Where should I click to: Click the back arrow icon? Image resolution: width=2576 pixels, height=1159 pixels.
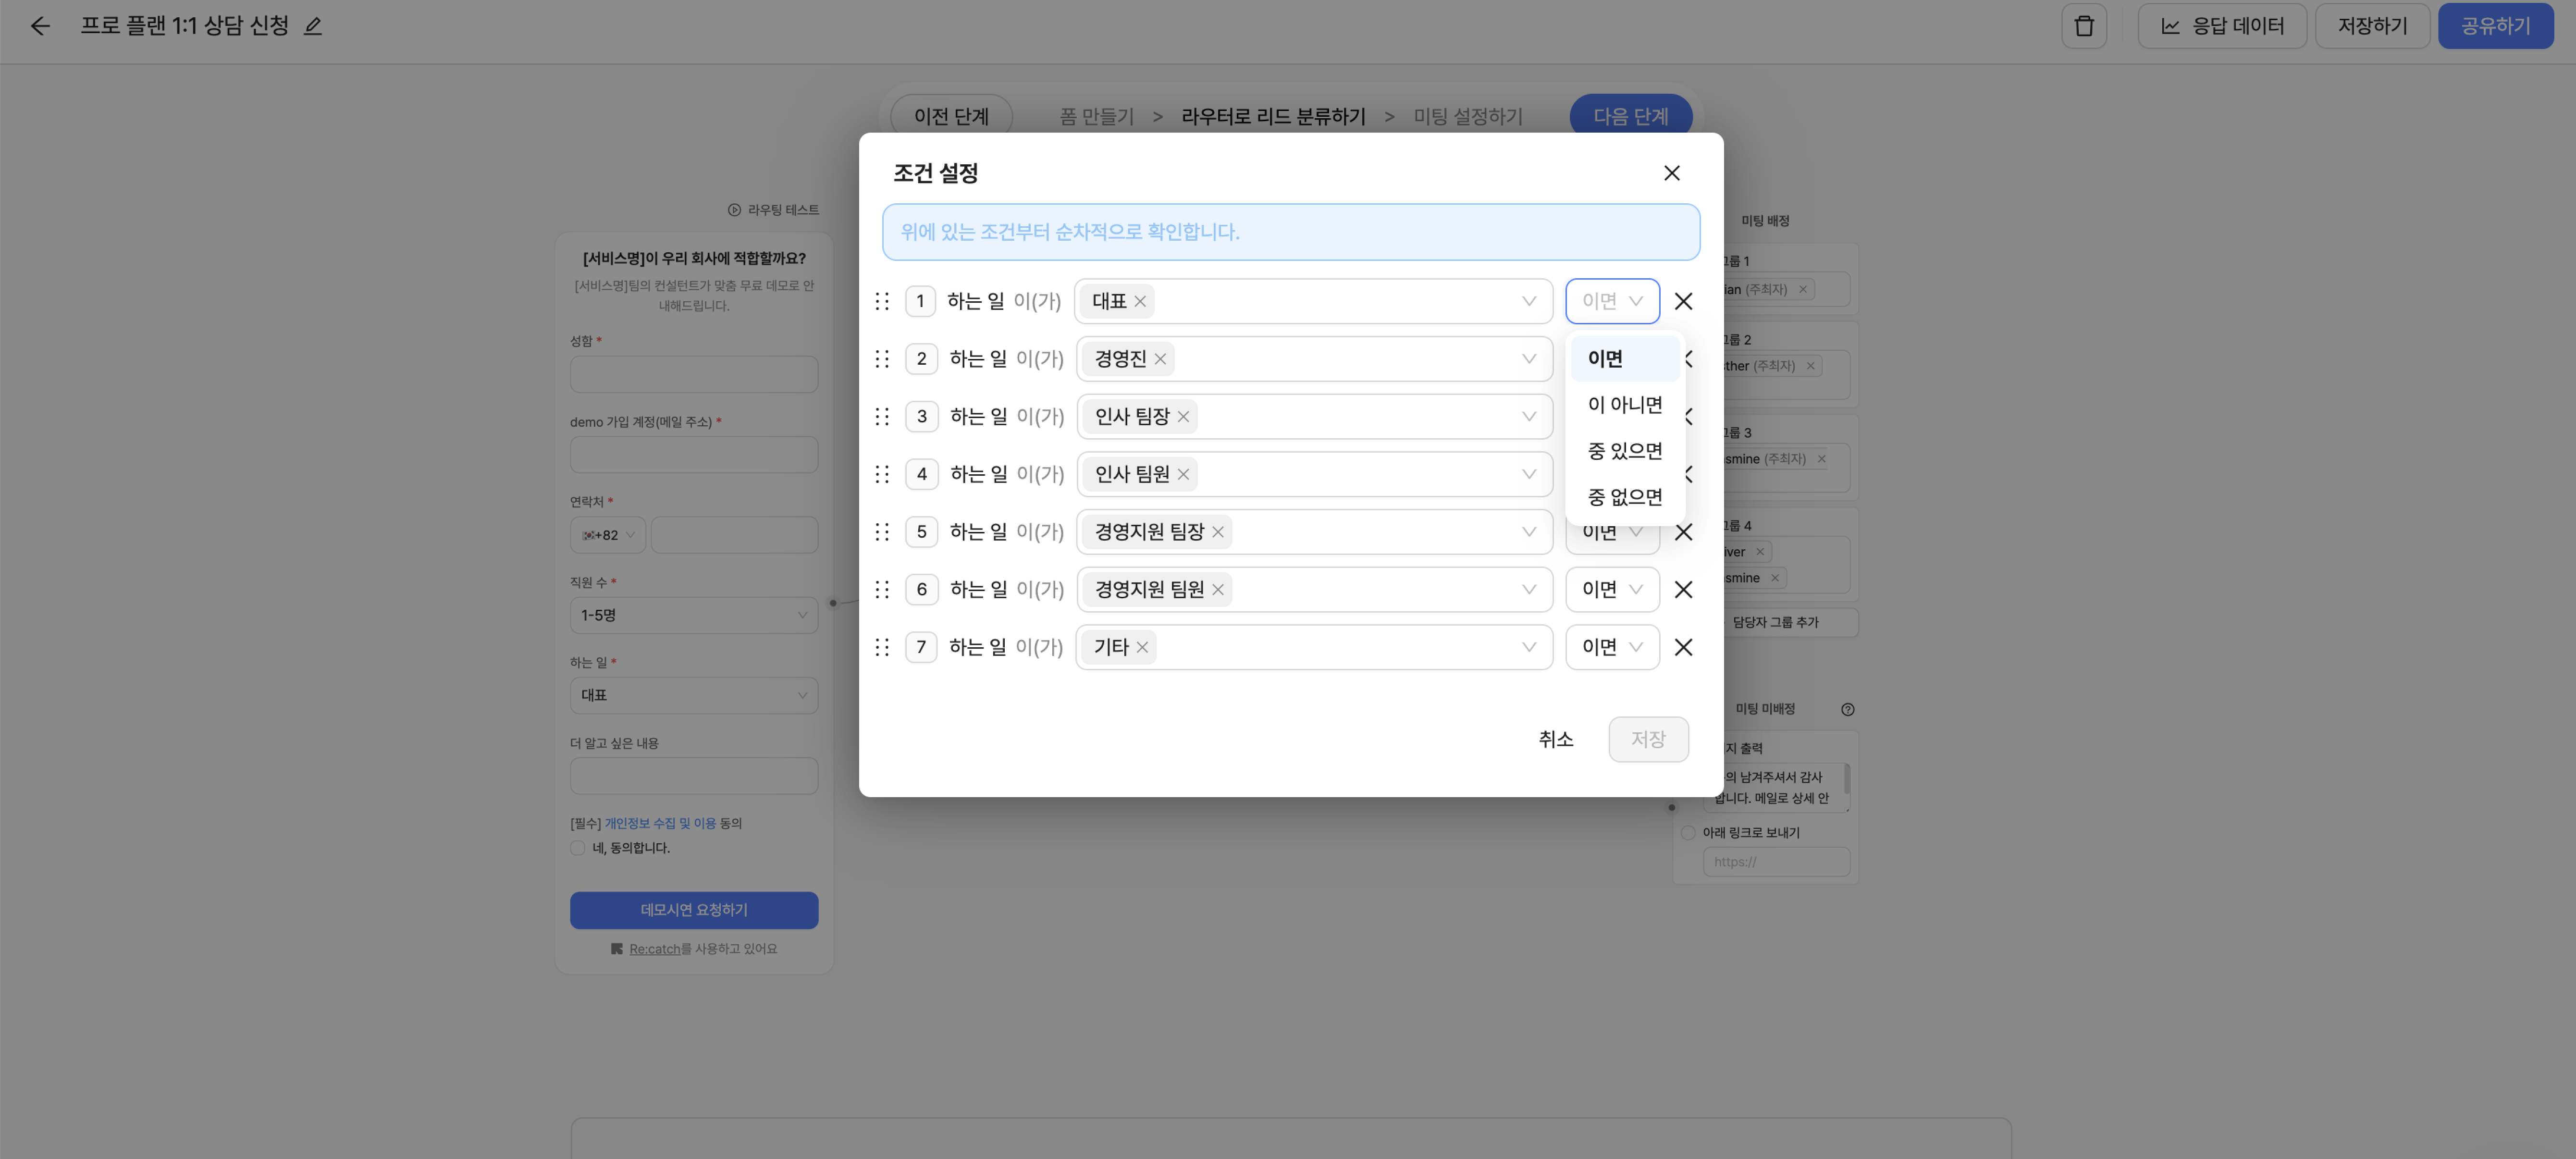pyautogui.click(x=40, y=26)
